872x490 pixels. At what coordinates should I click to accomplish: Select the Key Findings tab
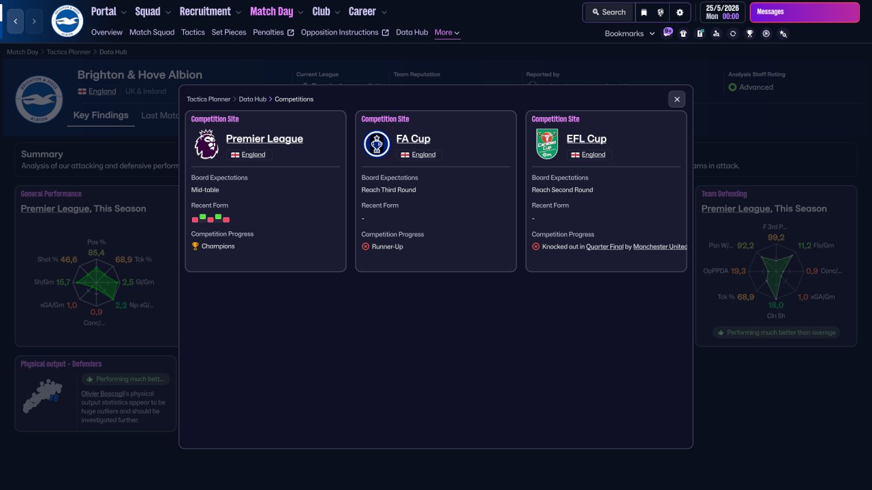101,116
